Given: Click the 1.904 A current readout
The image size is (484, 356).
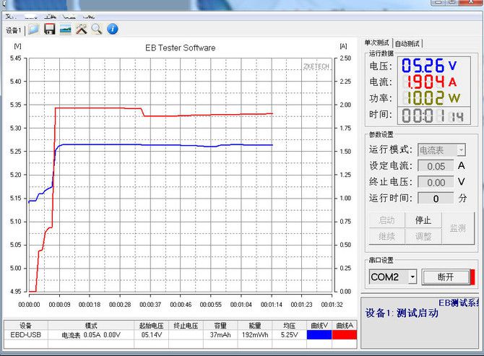Looking at the screenshot, I should [429, 82].
